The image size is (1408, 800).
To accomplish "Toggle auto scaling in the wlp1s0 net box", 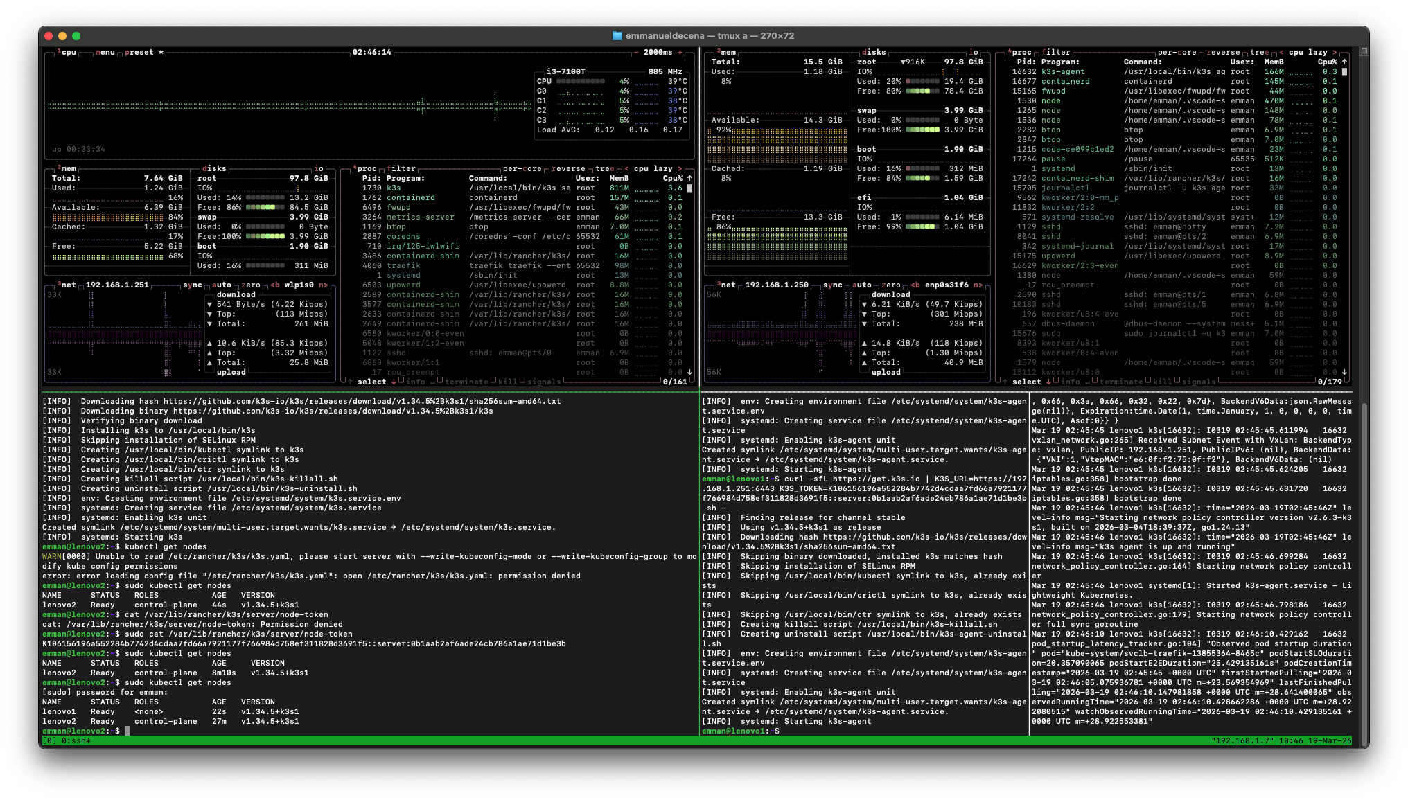I will (x=221, y=285).
